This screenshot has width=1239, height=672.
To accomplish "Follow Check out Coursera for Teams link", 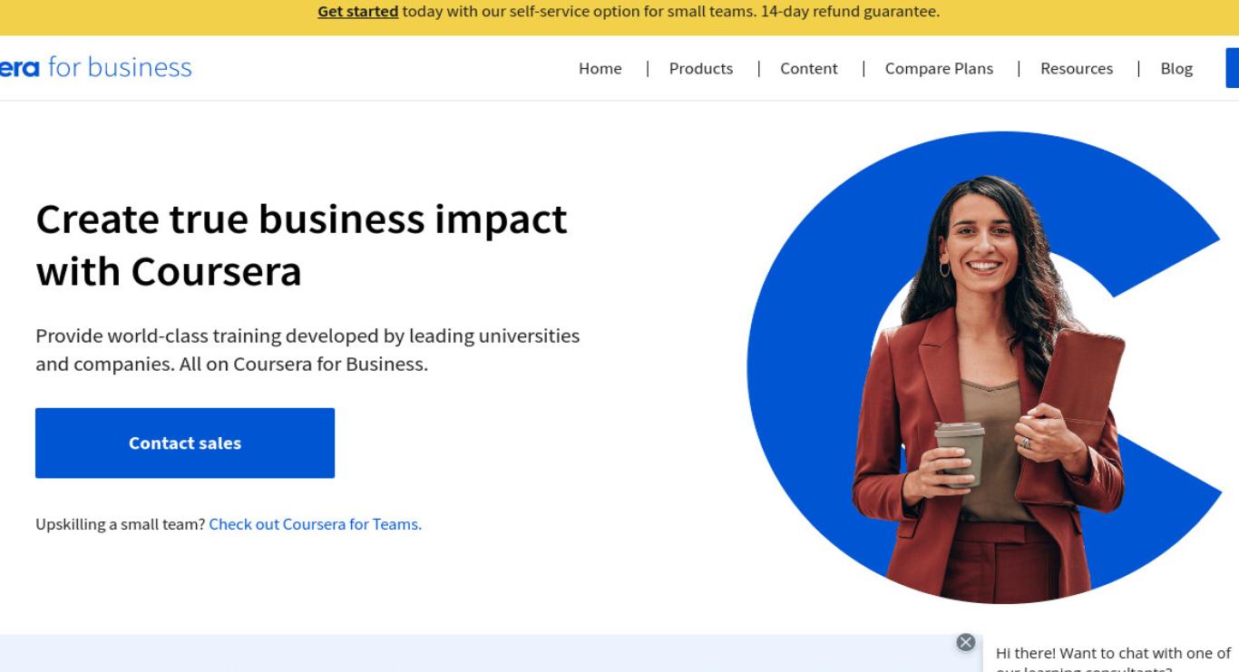I will tap(316, 524).
